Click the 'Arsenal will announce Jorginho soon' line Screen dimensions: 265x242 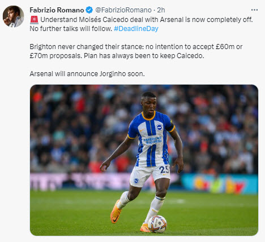87,74
